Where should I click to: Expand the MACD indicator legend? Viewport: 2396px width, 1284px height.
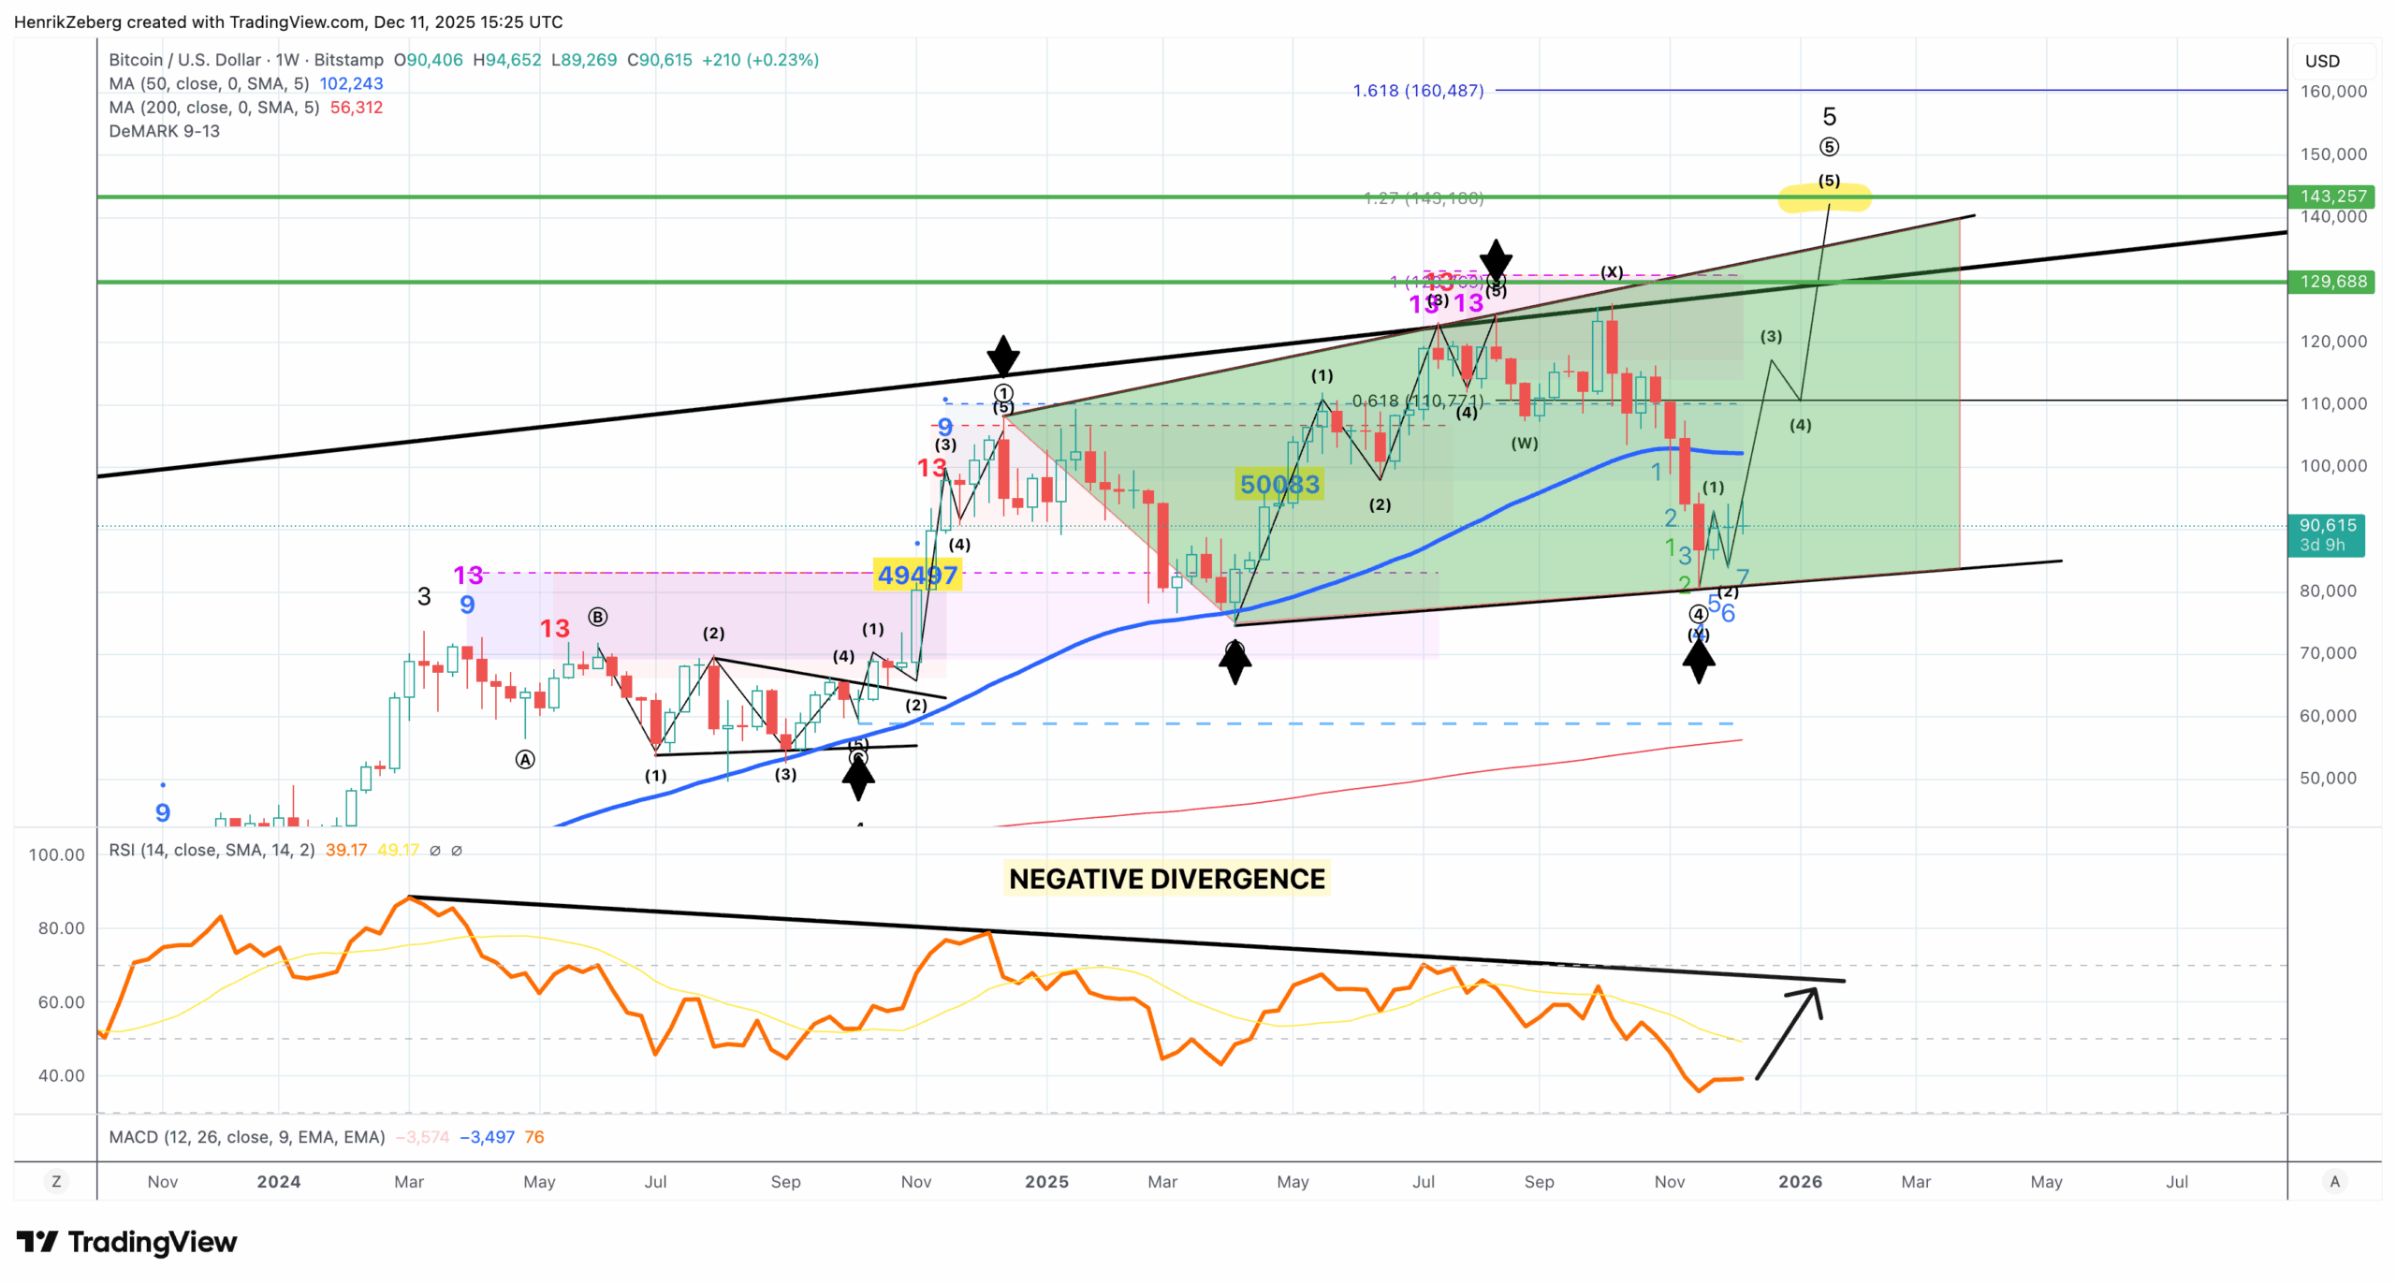(247, 1137)
